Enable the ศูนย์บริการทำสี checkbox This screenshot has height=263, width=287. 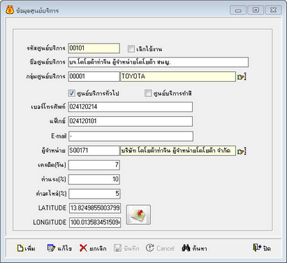pos(148,93)
